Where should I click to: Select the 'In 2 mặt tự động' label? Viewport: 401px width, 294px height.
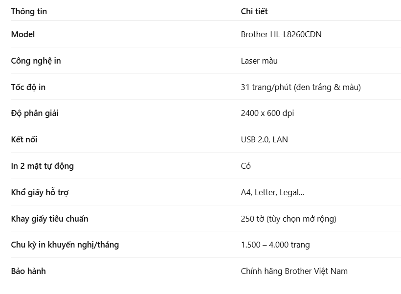pyautogui.click(x=42, y=166)
